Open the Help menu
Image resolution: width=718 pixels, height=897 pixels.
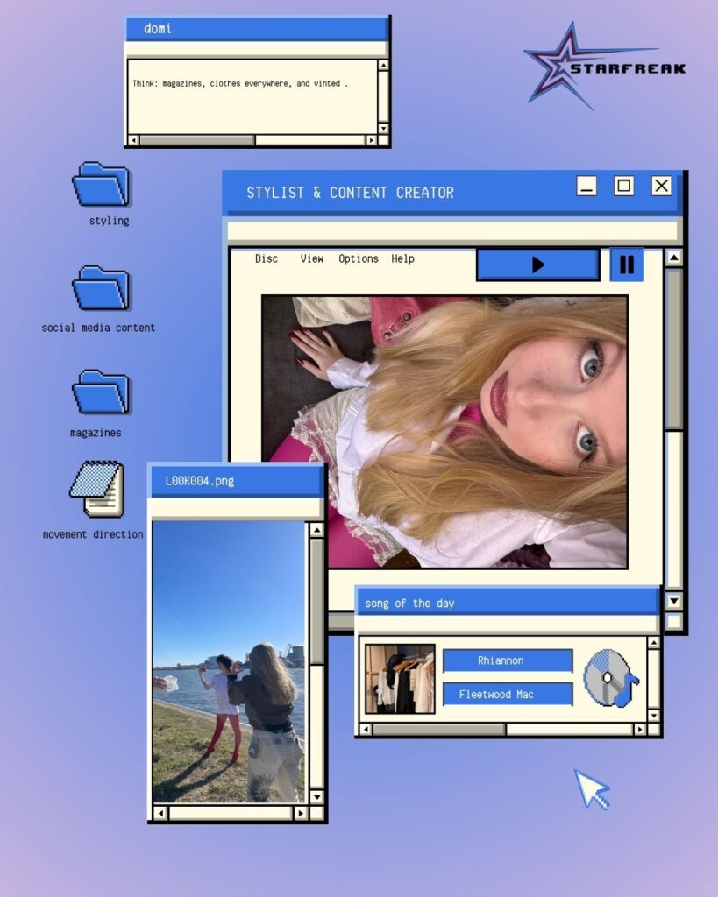(402, 259)
